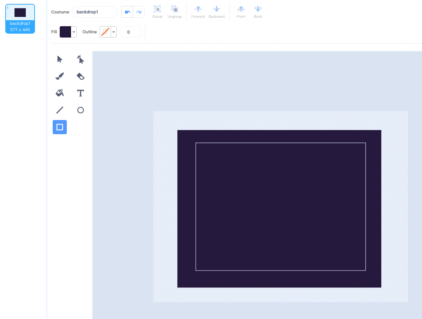Open the Fill color swatch

point(65,32)
